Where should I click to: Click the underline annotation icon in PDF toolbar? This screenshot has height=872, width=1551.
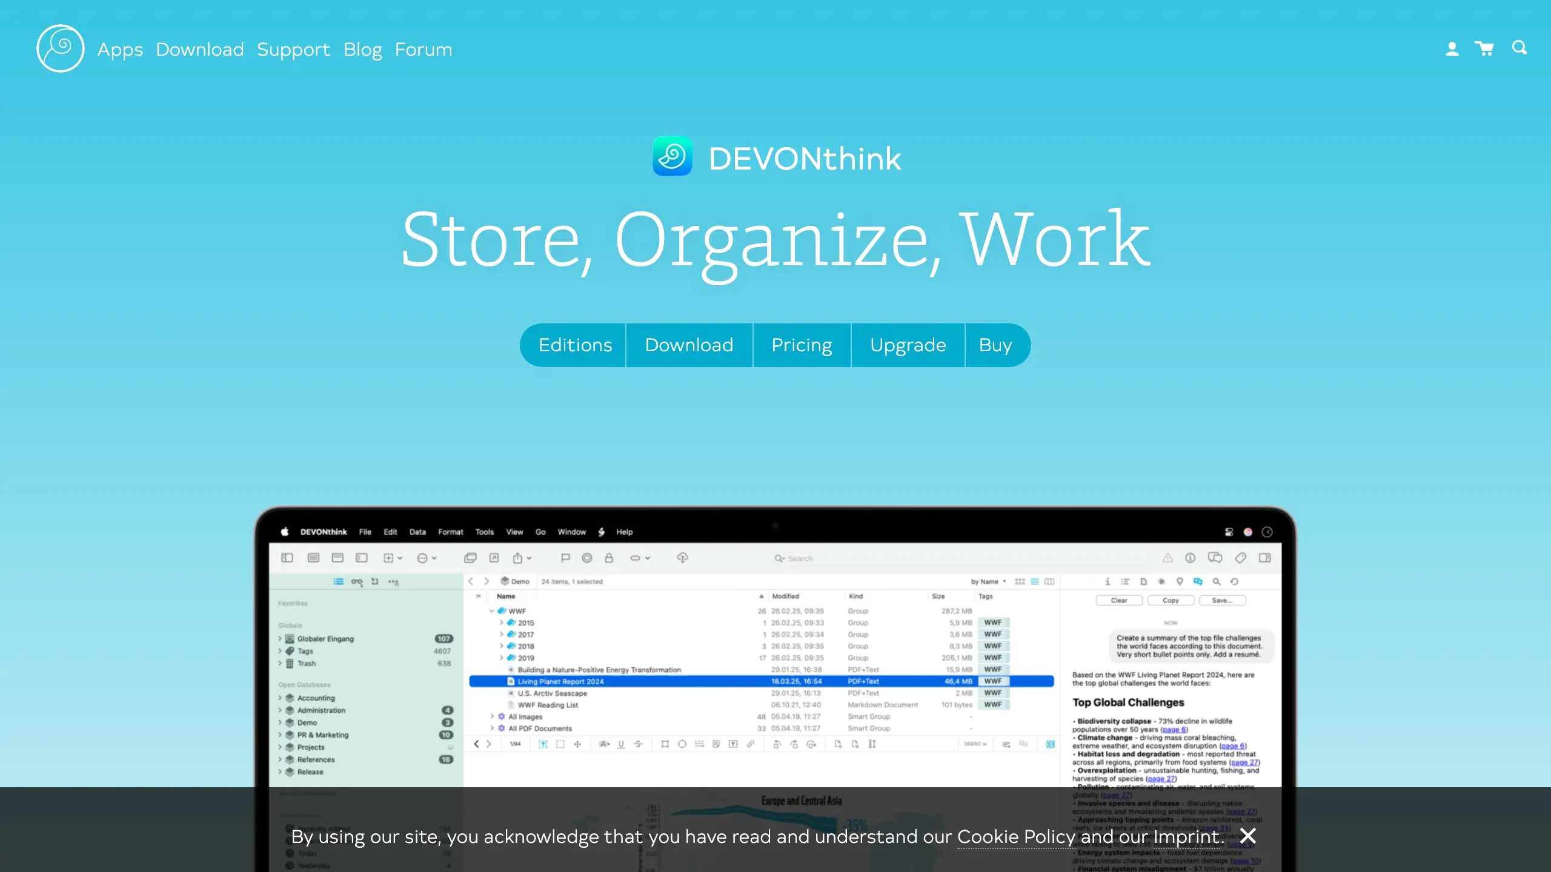(621, 744)
